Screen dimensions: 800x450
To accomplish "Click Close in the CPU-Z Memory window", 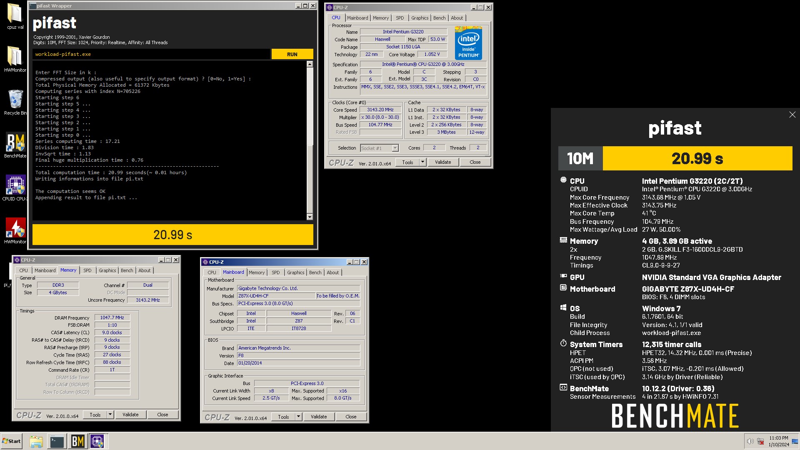I will click(x=162, y=415).
